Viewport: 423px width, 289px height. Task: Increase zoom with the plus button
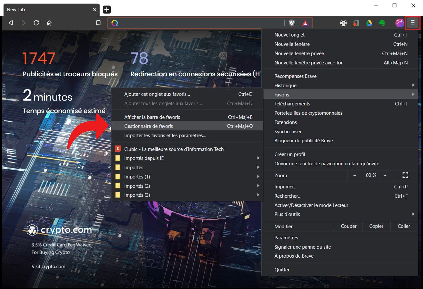pos(385,175)
